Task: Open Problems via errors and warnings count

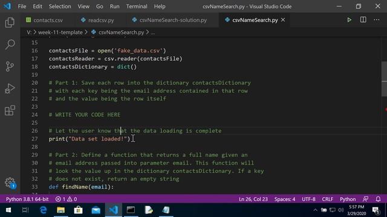Action: point(66,199)
